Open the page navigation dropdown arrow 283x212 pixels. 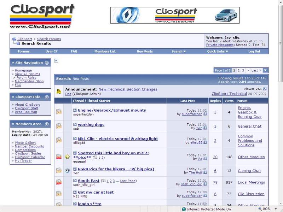coord(265,70)
